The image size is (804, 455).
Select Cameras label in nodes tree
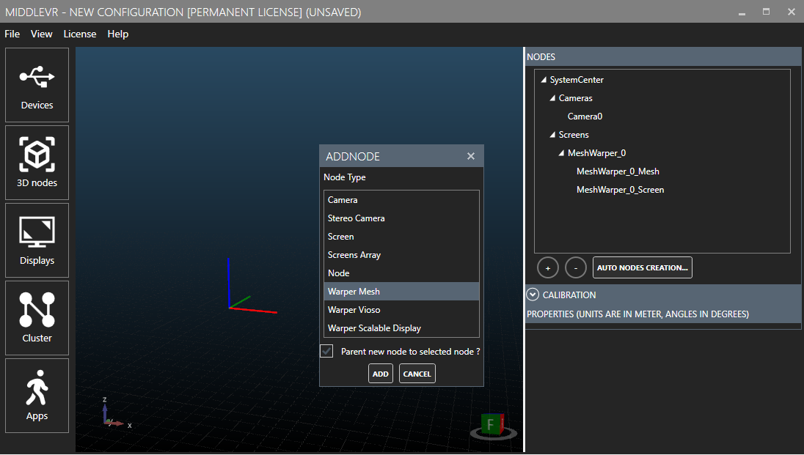point(575,98)
